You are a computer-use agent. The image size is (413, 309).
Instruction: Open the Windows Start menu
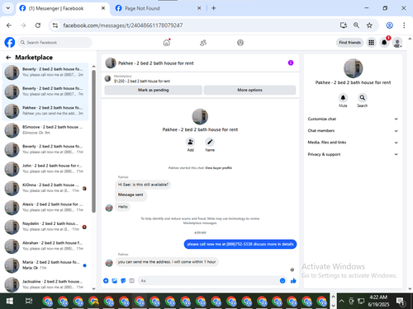click(x=10, y=302)
